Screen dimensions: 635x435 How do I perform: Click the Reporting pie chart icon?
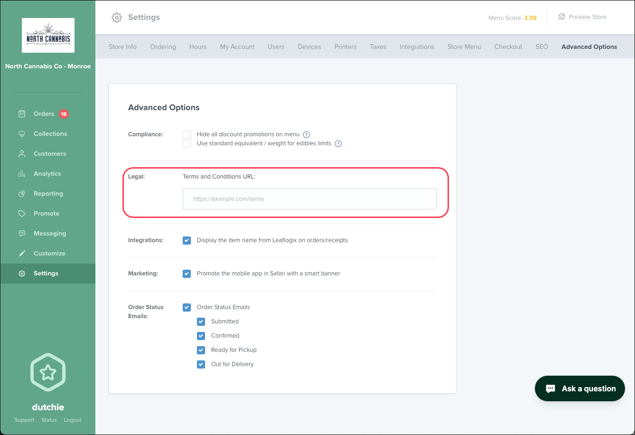tap(22, 194)
